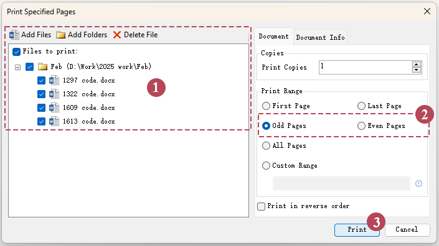Screen dimensions: 439x246
Task: Click Word icon of 1322 code.docx
Action: coord(54,94)
